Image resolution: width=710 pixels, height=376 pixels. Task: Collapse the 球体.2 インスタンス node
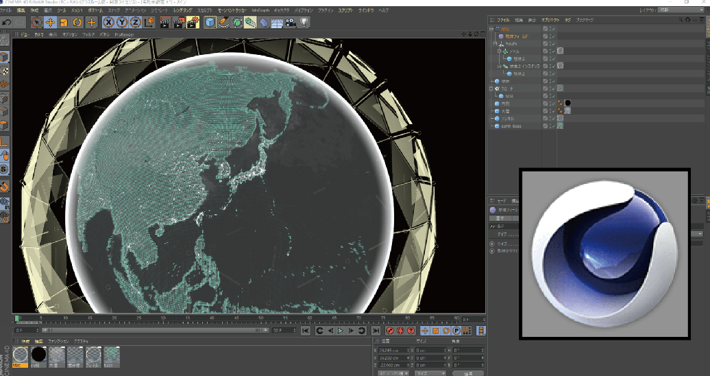coord(500,67)
